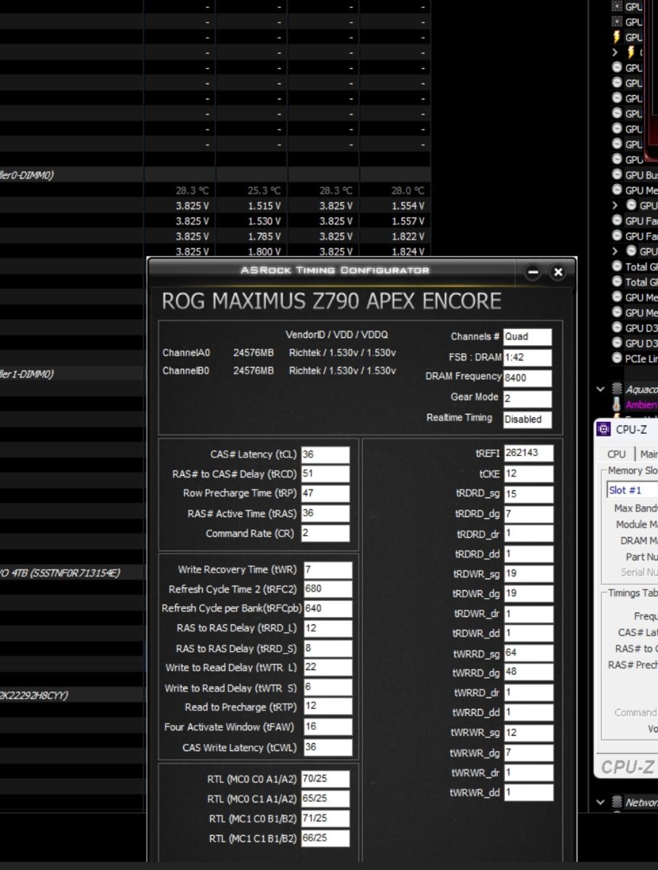Click the CPU-Z application icon in its title bar

(603, 429)
